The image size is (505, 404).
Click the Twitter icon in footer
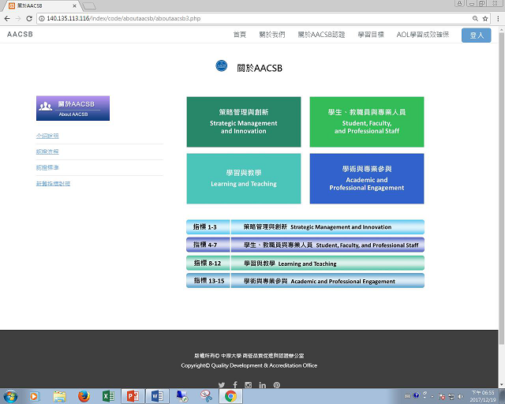221,385
